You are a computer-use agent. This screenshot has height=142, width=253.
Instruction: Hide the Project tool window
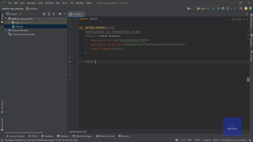point(65,14)
